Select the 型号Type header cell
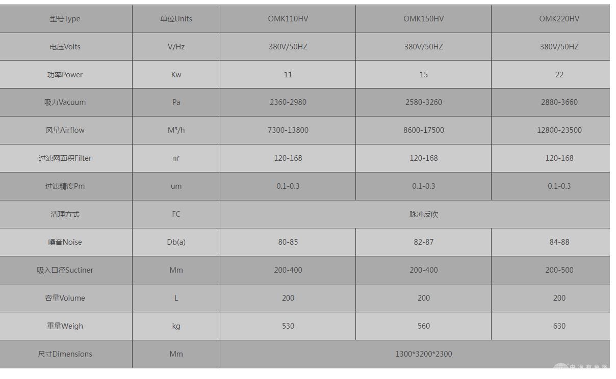Image resolution: width=616 pixels, height=379 pixels. tap(66, 19)
